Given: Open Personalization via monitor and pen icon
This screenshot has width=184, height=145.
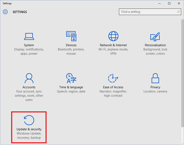Looking at the screenshot, I should (155, 37).
